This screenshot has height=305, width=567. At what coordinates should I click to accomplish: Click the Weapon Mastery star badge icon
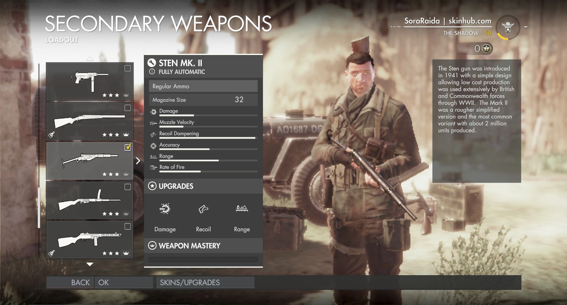[152, 246]
